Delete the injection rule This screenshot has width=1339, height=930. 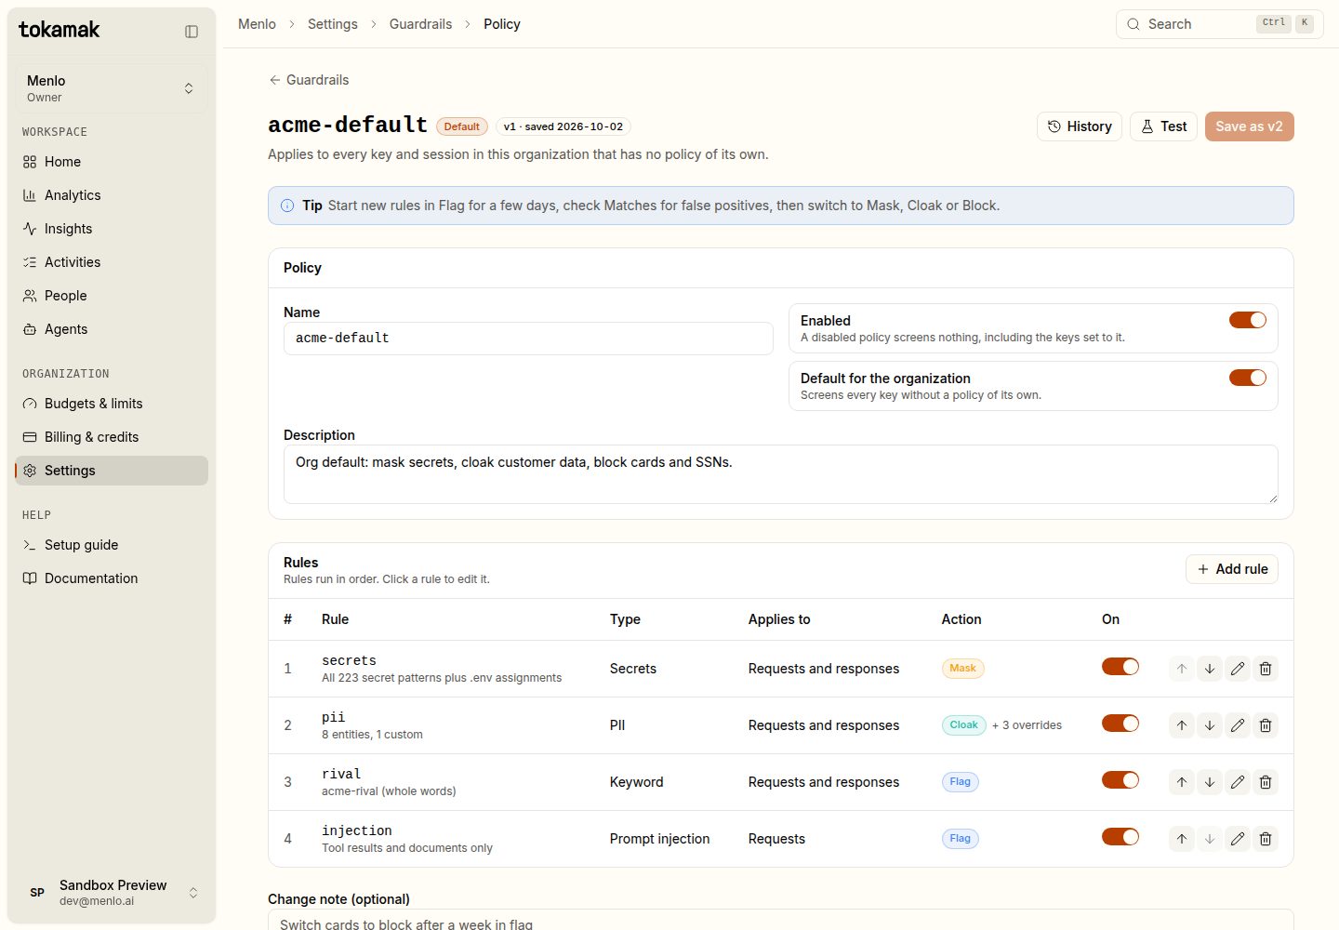point(1266,839)
